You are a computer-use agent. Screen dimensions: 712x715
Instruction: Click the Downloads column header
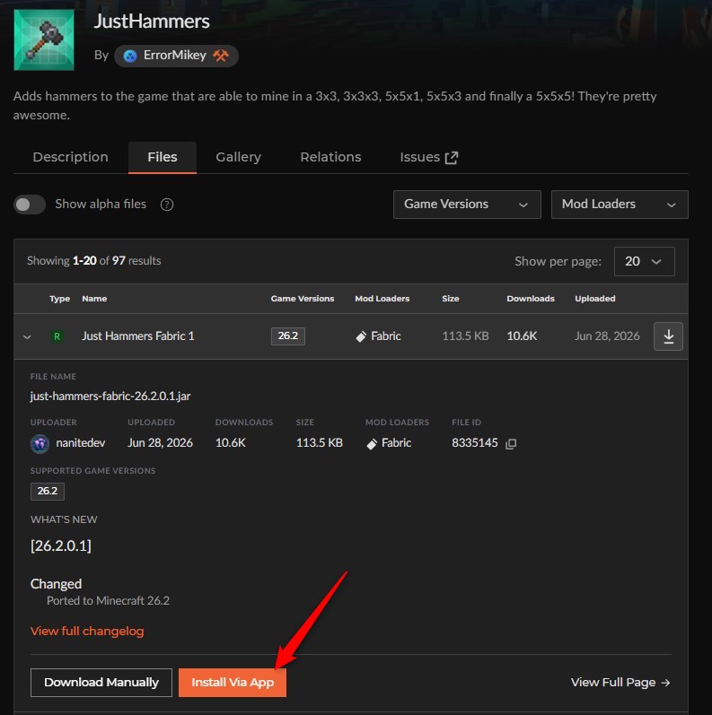click(531, 299)
